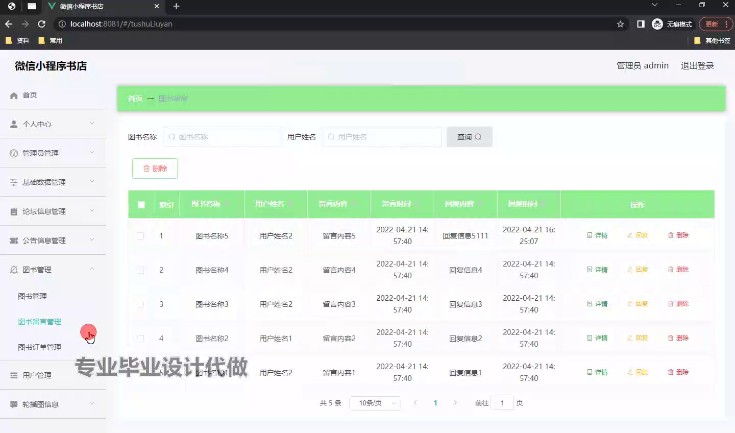Click 详情 for the 图书名称2 row
The height and width of the screenshot is (433, 735).
pyautogui.click(x=597, y=338)
